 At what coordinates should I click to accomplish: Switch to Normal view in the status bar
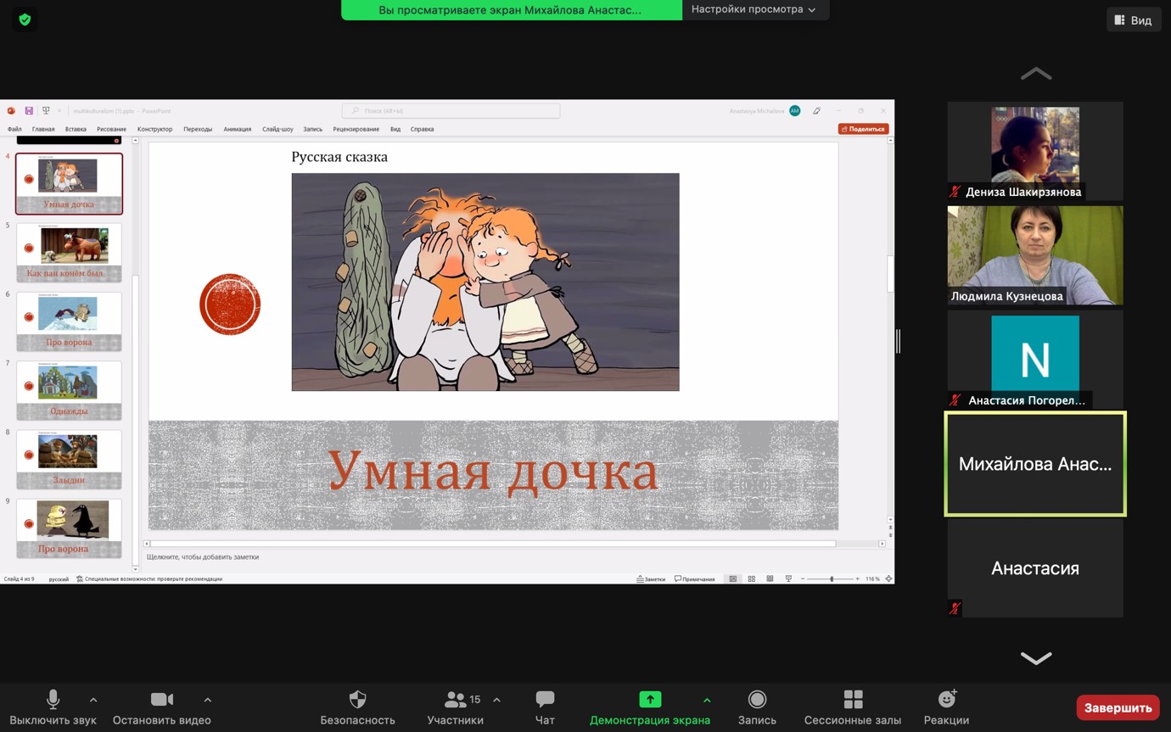pos(733,578)
